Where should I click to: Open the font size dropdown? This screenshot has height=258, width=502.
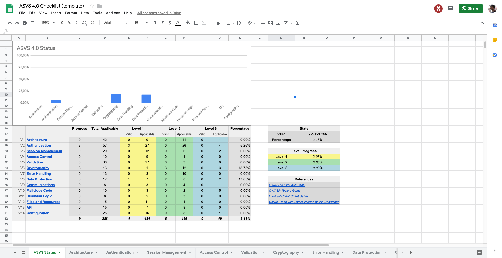click(x=141, y=23)
